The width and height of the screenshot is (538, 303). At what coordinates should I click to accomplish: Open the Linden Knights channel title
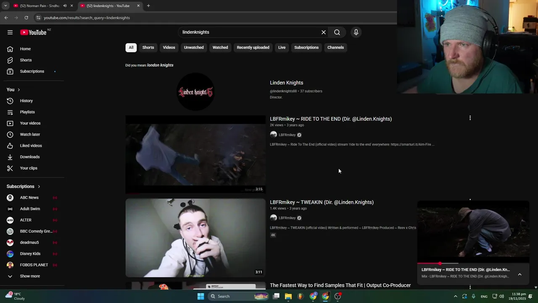coord(286,83)
